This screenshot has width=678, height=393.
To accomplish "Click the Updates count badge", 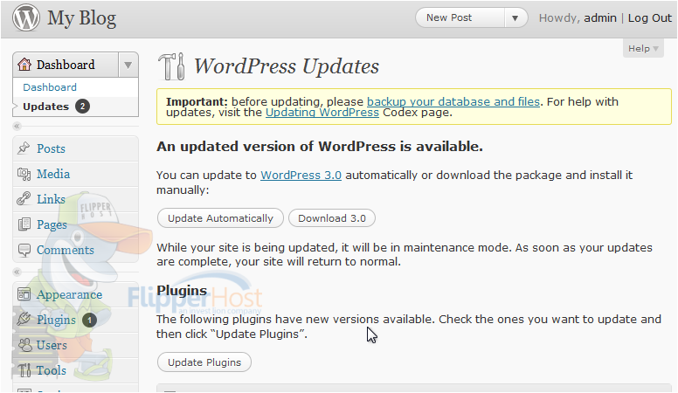I will [x=82, y=106].
